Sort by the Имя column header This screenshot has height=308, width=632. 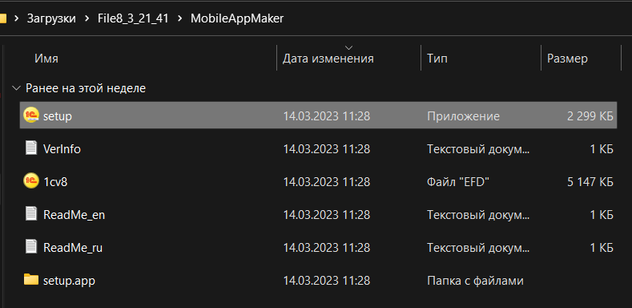pyautogui.click(x=140, y=59)
